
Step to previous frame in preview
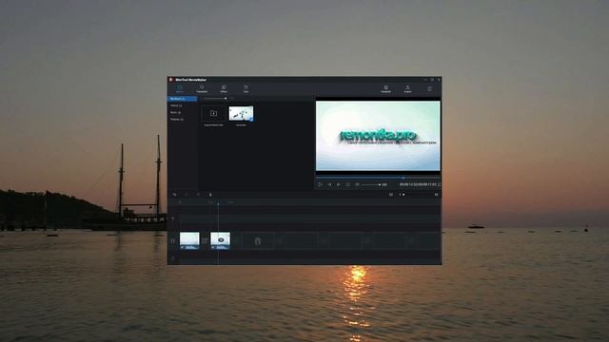(x=329, y=184)
